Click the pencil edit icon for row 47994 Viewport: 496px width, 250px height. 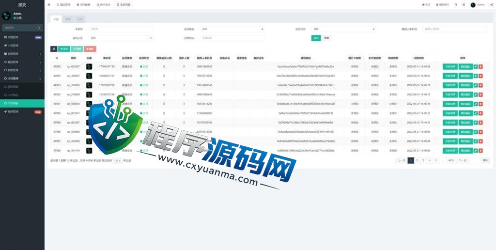point(476,76)
